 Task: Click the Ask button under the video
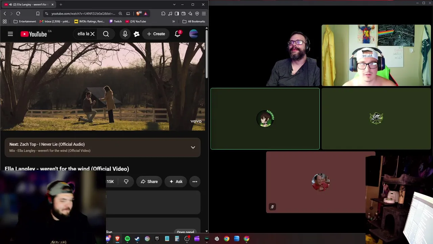176,182
